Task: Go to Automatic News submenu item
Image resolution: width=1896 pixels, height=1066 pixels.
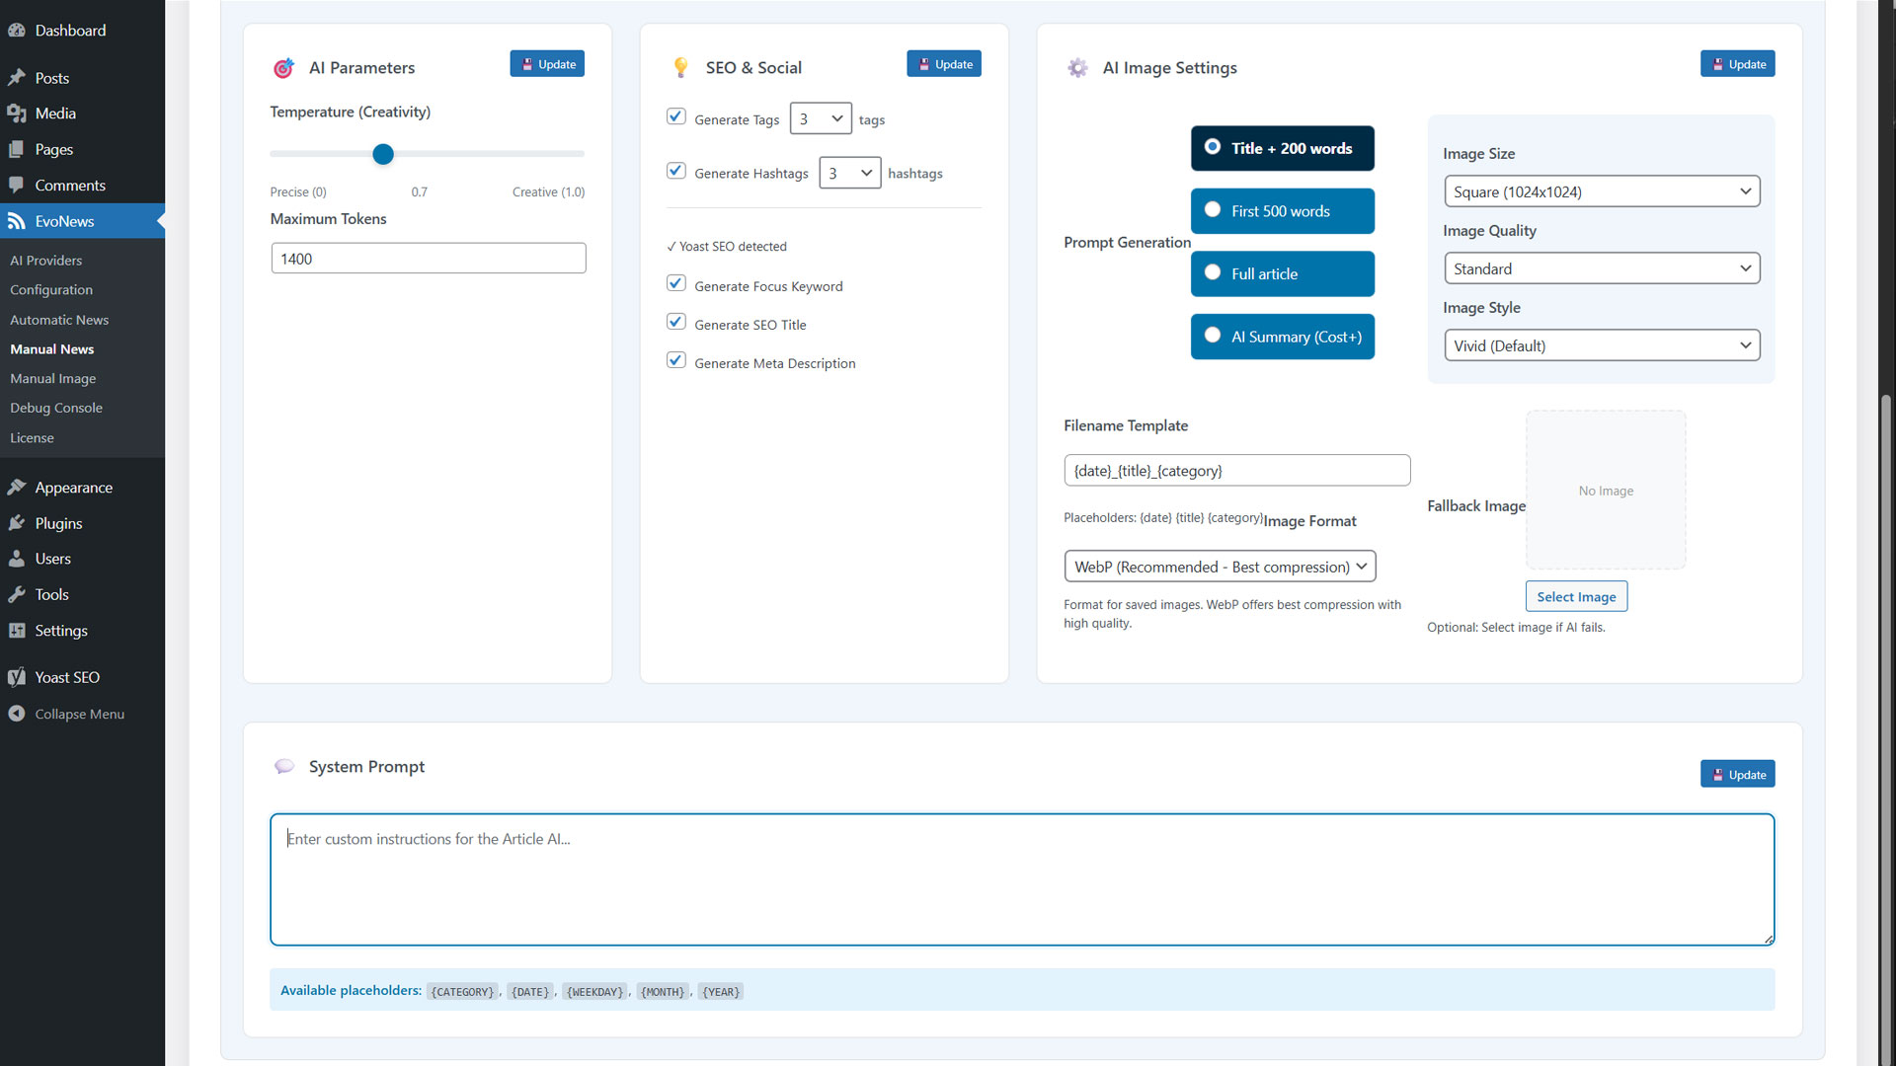Action: point(59,320)
